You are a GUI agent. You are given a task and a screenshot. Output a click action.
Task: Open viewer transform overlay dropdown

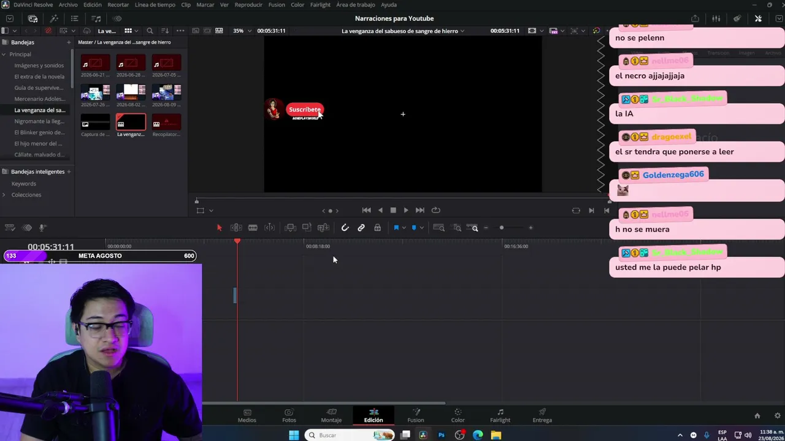click(x=211, y=211)
